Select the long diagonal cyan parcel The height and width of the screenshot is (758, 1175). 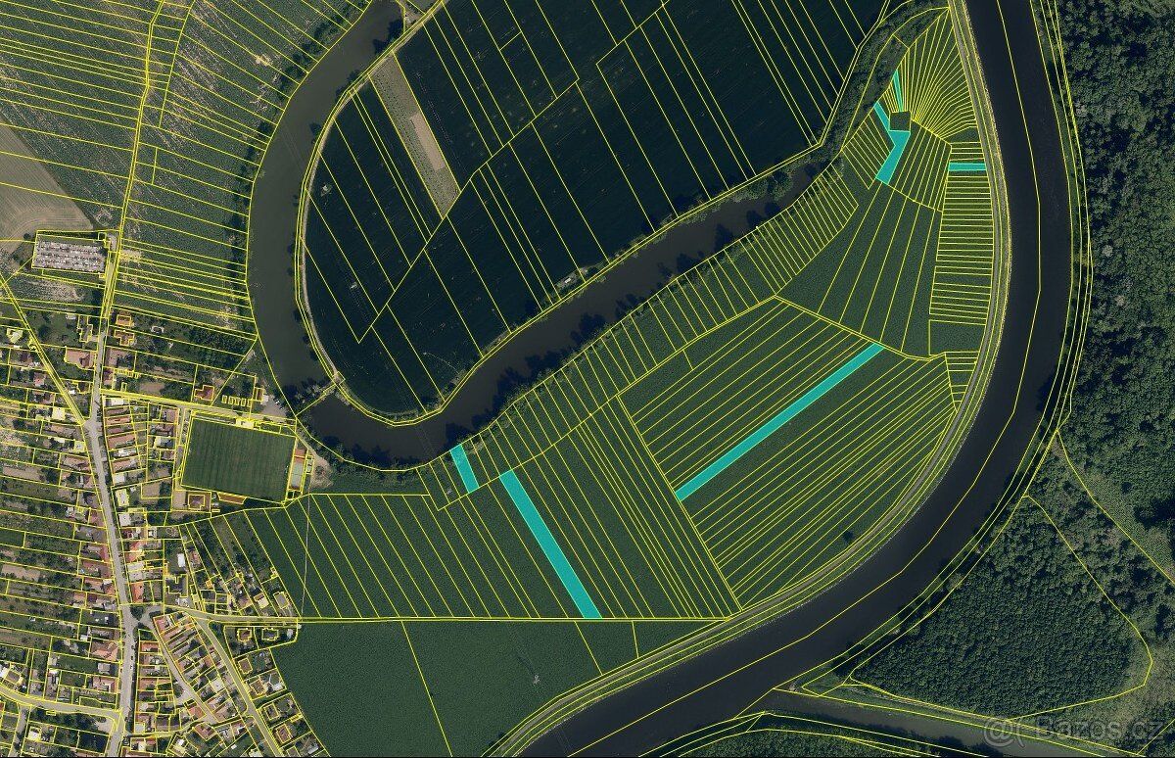tap(780, 421)
